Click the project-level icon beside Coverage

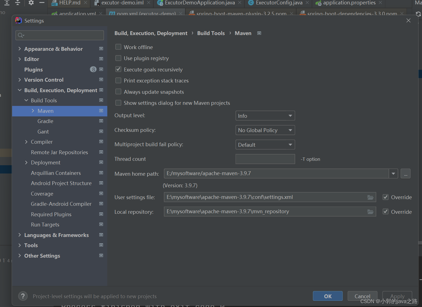tap(101, 194)
